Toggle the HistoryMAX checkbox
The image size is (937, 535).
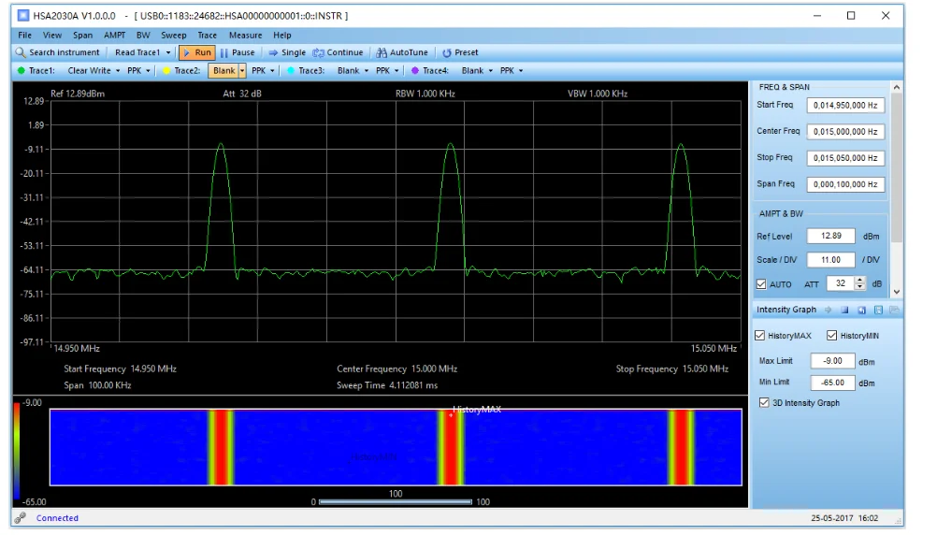click(x=760, y=336)
